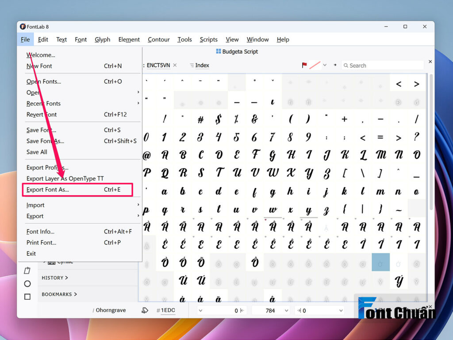Open the left sidebearing dropdown chevron
The height and width of the screenshot is (340, 453).
click(200, 310)
